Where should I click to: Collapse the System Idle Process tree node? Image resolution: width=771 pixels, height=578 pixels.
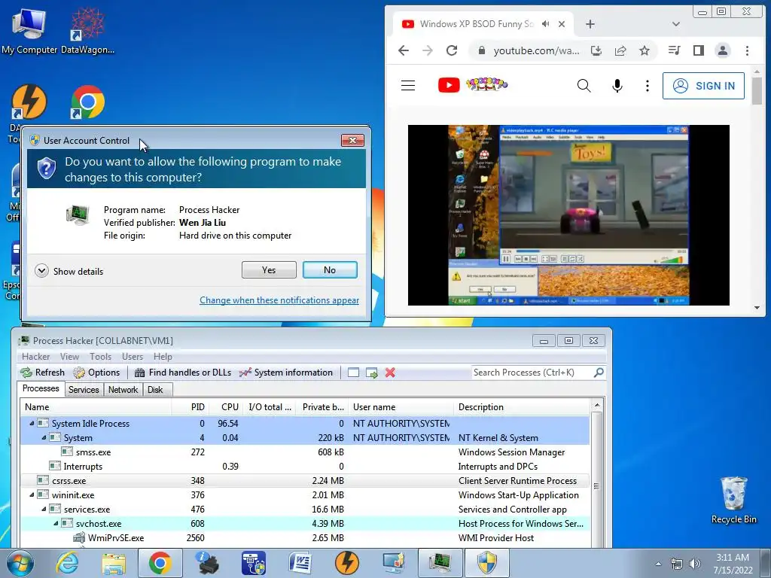[x=32, y=423]
